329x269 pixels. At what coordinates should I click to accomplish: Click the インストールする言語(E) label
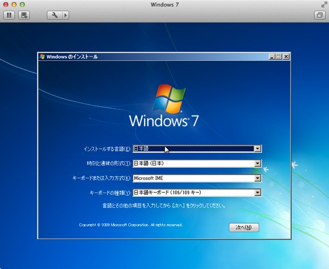(107, 149)
